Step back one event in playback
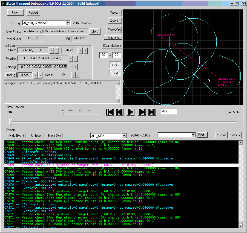 point(120,112)
